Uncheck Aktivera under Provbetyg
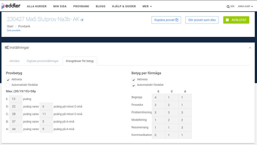Screen dimensions: 257x145 pos(8,80)
